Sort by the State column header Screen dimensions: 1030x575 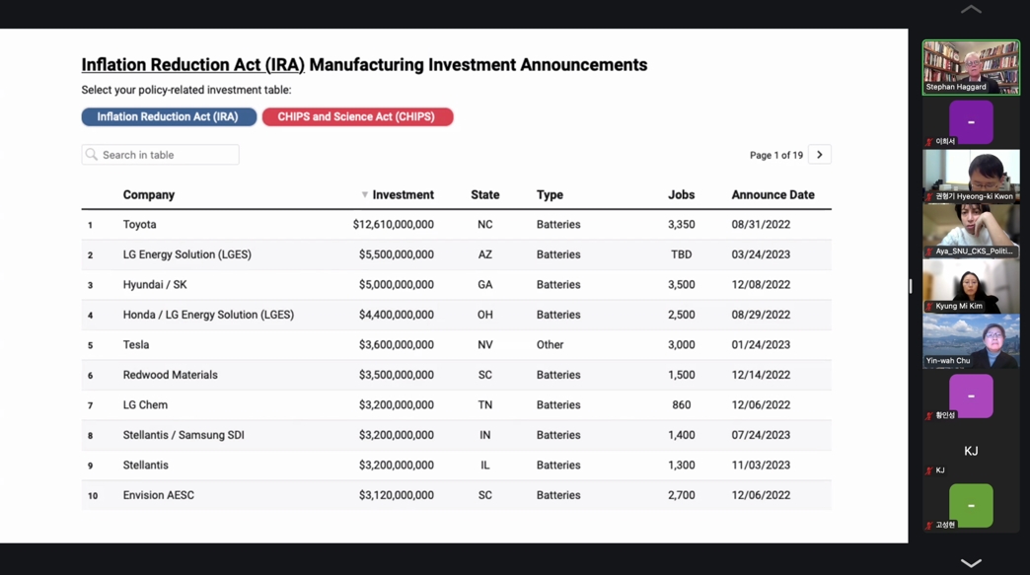[x=484, y=195]
